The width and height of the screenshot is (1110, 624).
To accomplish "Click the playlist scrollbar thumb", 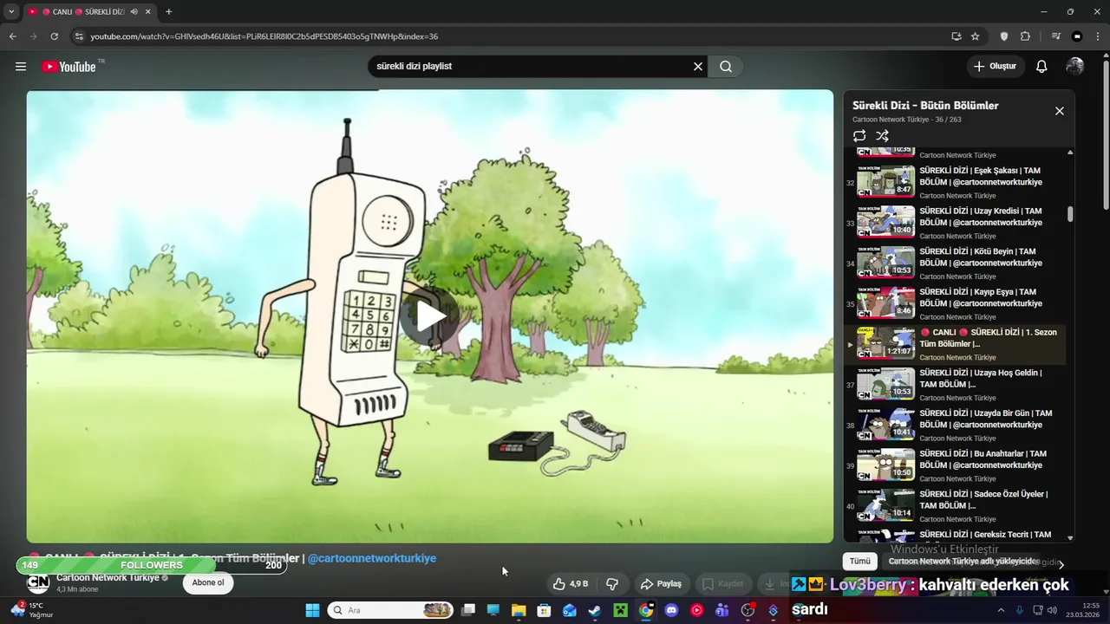I will (x=1070, y=214).
